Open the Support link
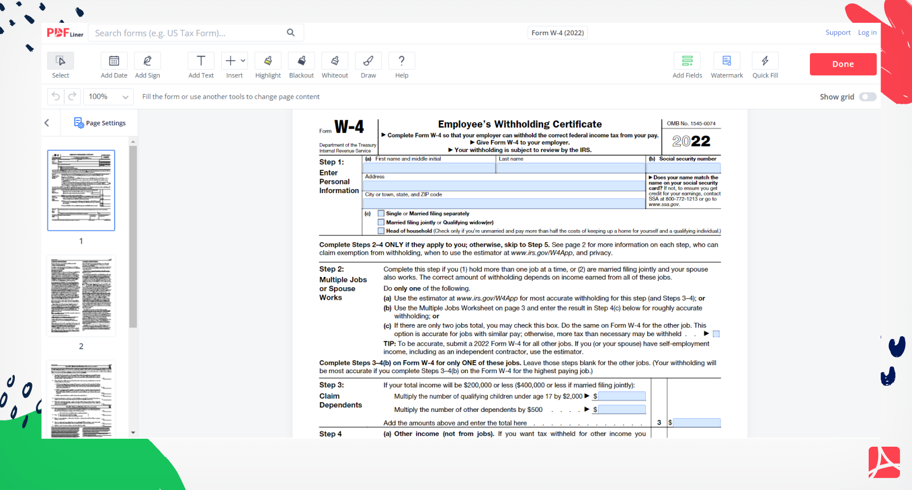This screenshot has height=490, width=912. pyautogui.click(x=837, y=33)
